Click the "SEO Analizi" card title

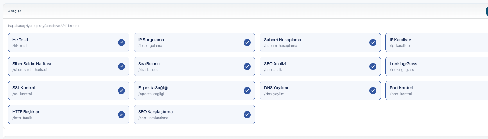coord(275,64)
